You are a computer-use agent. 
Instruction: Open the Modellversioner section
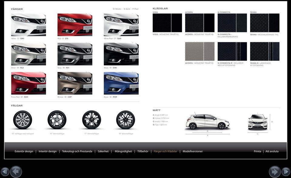pos(193,151)
